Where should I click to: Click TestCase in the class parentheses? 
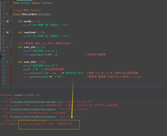[x=42, y=14]
